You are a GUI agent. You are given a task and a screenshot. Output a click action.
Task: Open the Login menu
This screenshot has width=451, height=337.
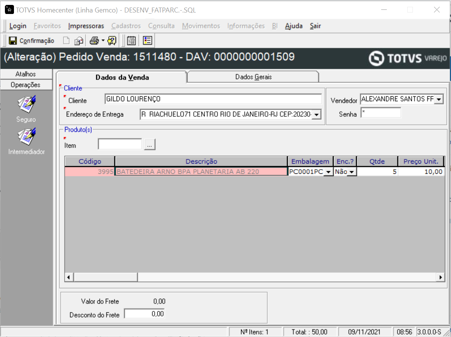coord(18,26)
